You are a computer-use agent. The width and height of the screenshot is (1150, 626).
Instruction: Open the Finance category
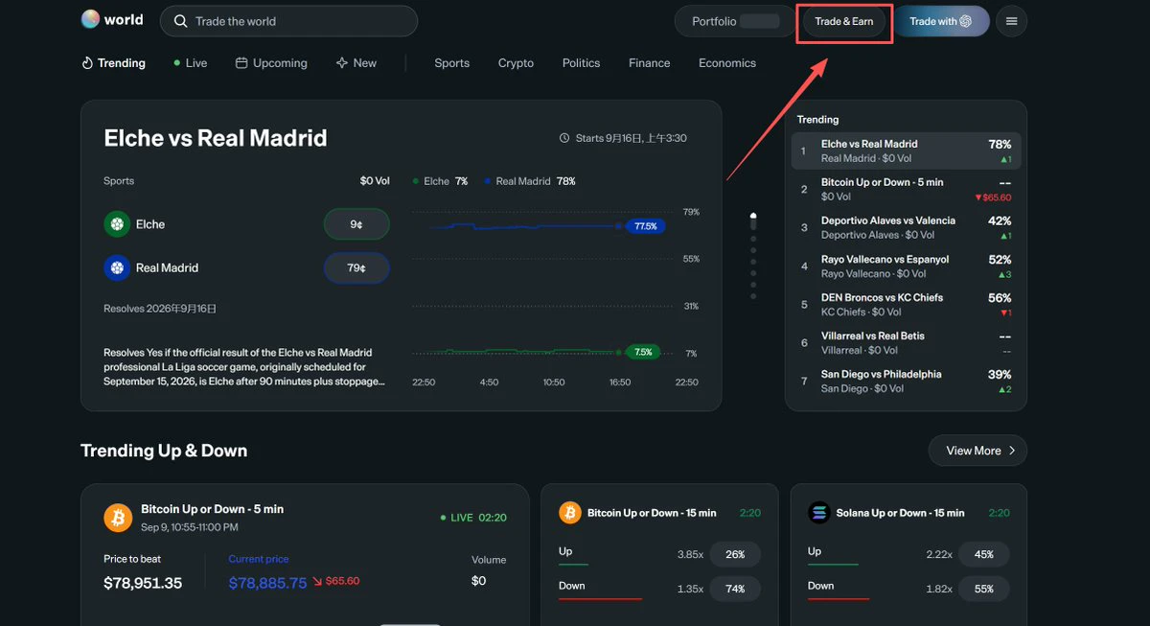point(649,63)
